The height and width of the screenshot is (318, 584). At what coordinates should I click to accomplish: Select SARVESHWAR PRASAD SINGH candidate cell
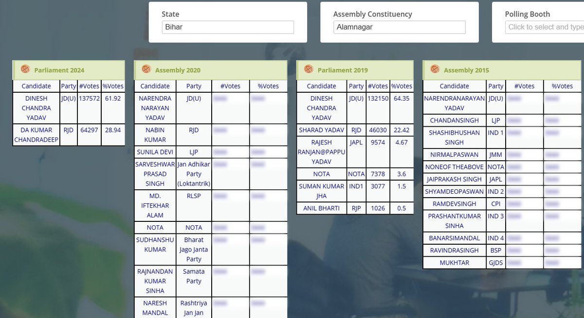(x=155, y=174)
